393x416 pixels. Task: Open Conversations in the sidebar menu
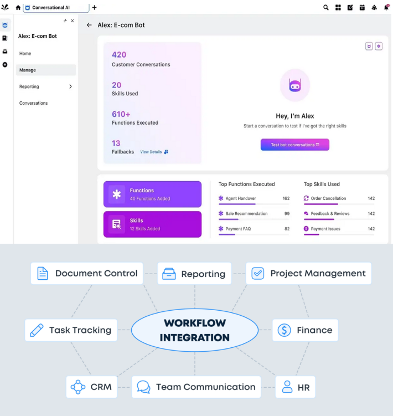(x=34, y=103)
